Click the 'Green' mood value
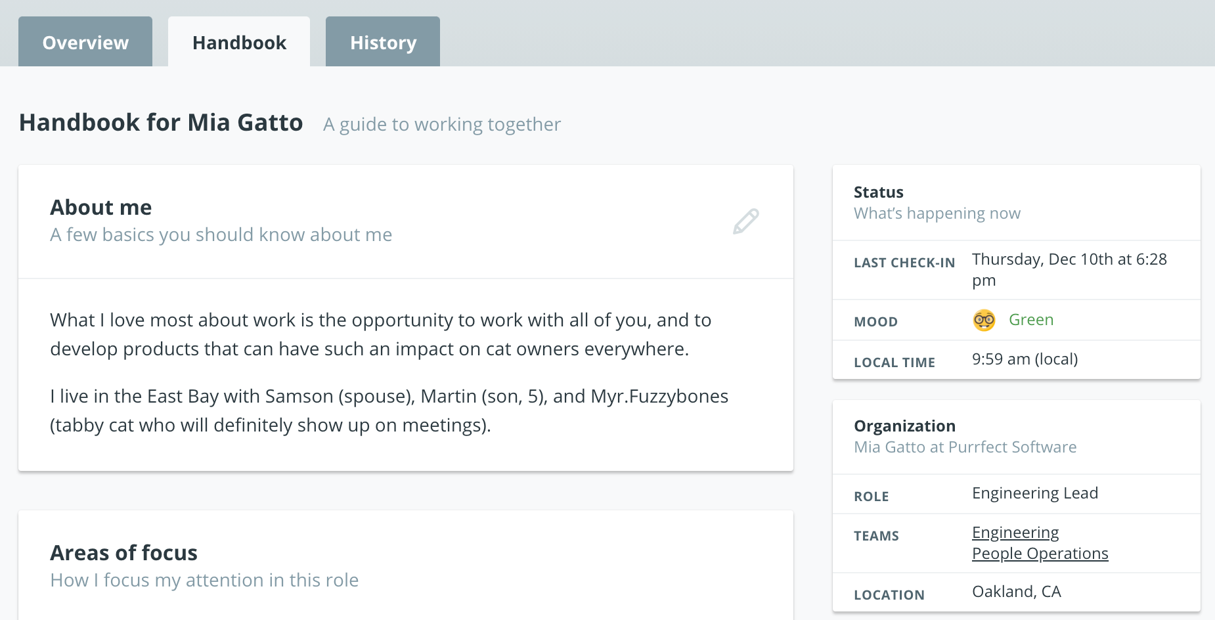Screen dimensions: 1215x620 (1031, 320)
